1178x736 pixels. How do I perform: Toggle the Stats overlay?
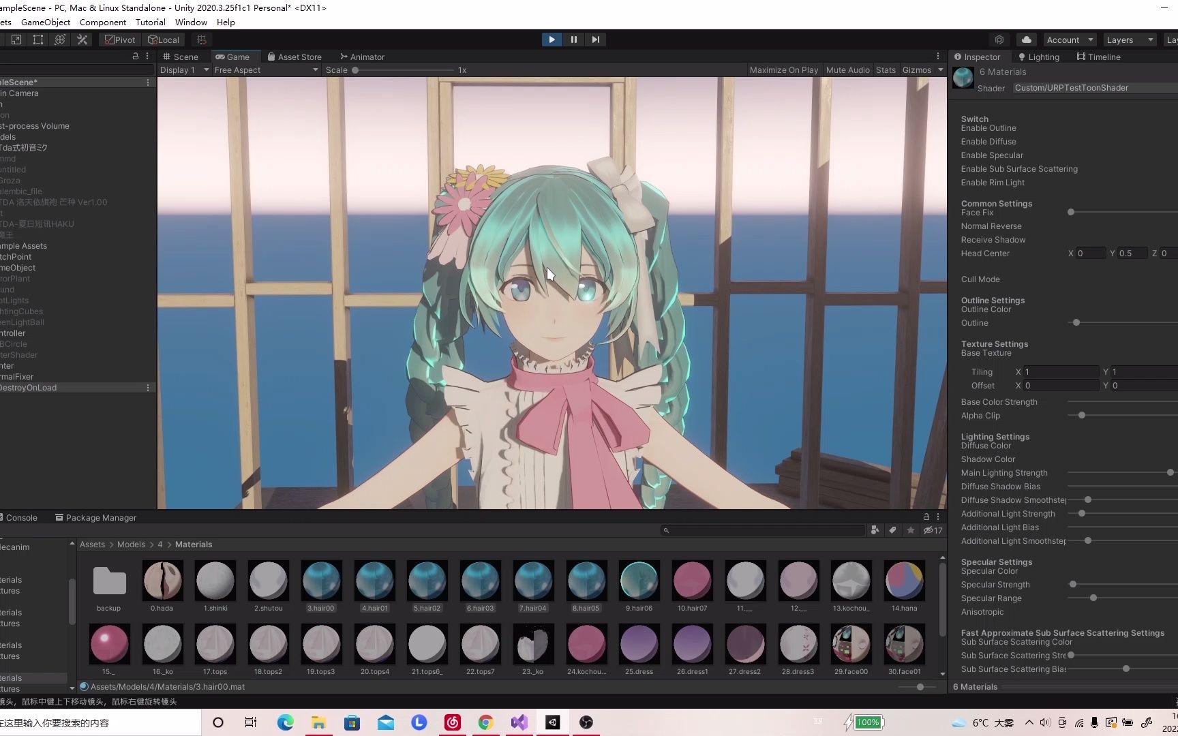click(x=886, y=70)
